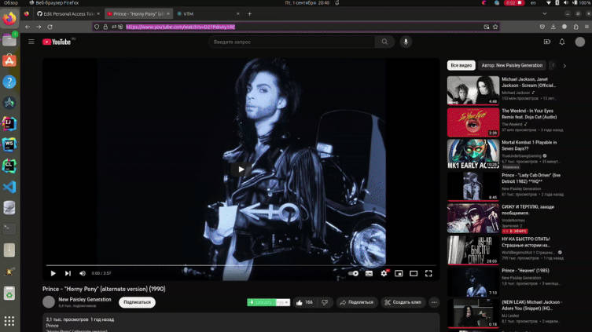
Task: Open the Firefox extensions puzzle icon
Action: [575, 27]
